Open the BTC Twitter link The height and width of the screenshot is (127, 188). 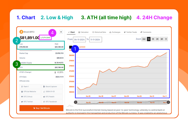pyautogui.click(x=30, y=102)
